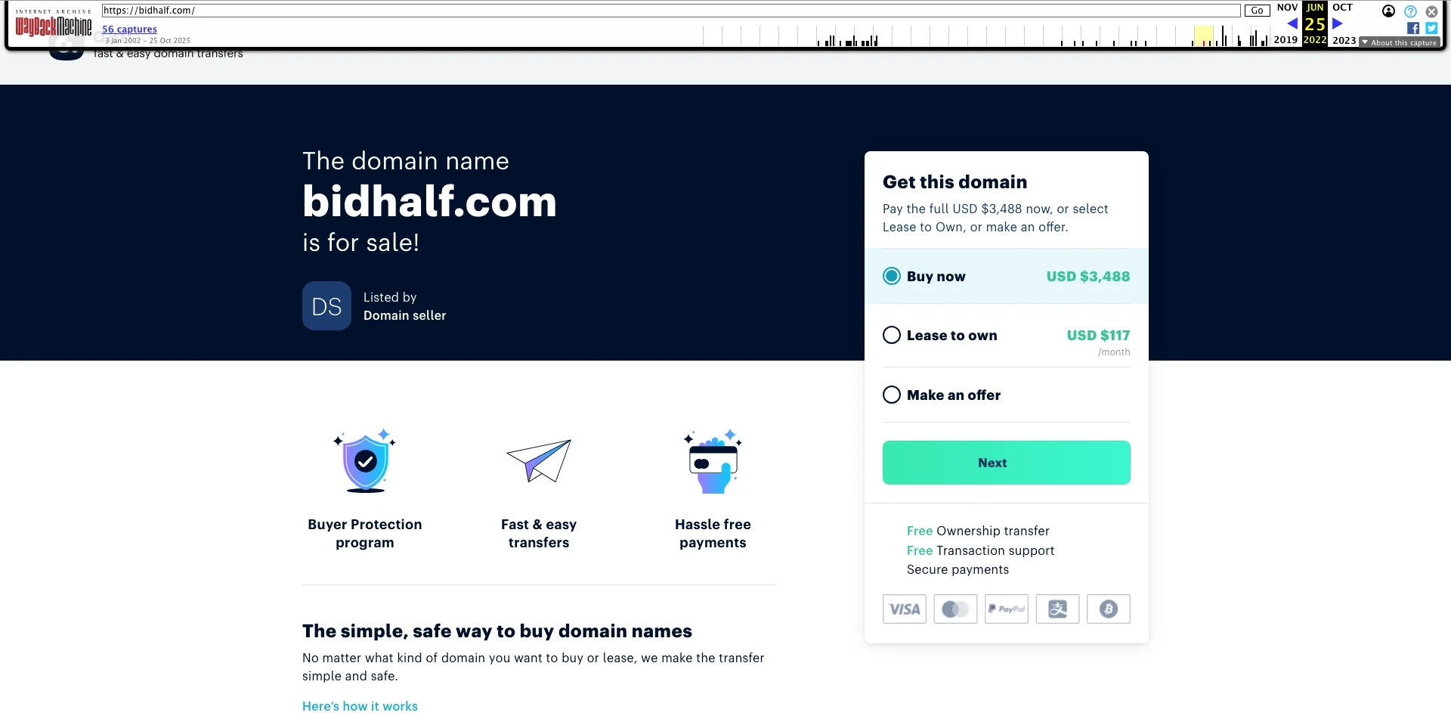Click the Bitcoin payment icon
This screenshot has width=1451, height=728.
tap(1109, 609)
